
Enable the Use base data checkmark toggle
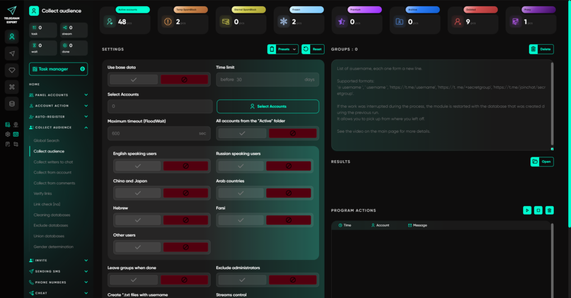[134, 80]
